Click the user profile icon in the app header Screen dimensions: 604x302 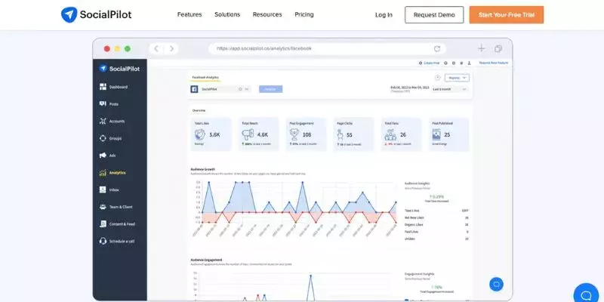click(x=469, y=63)
